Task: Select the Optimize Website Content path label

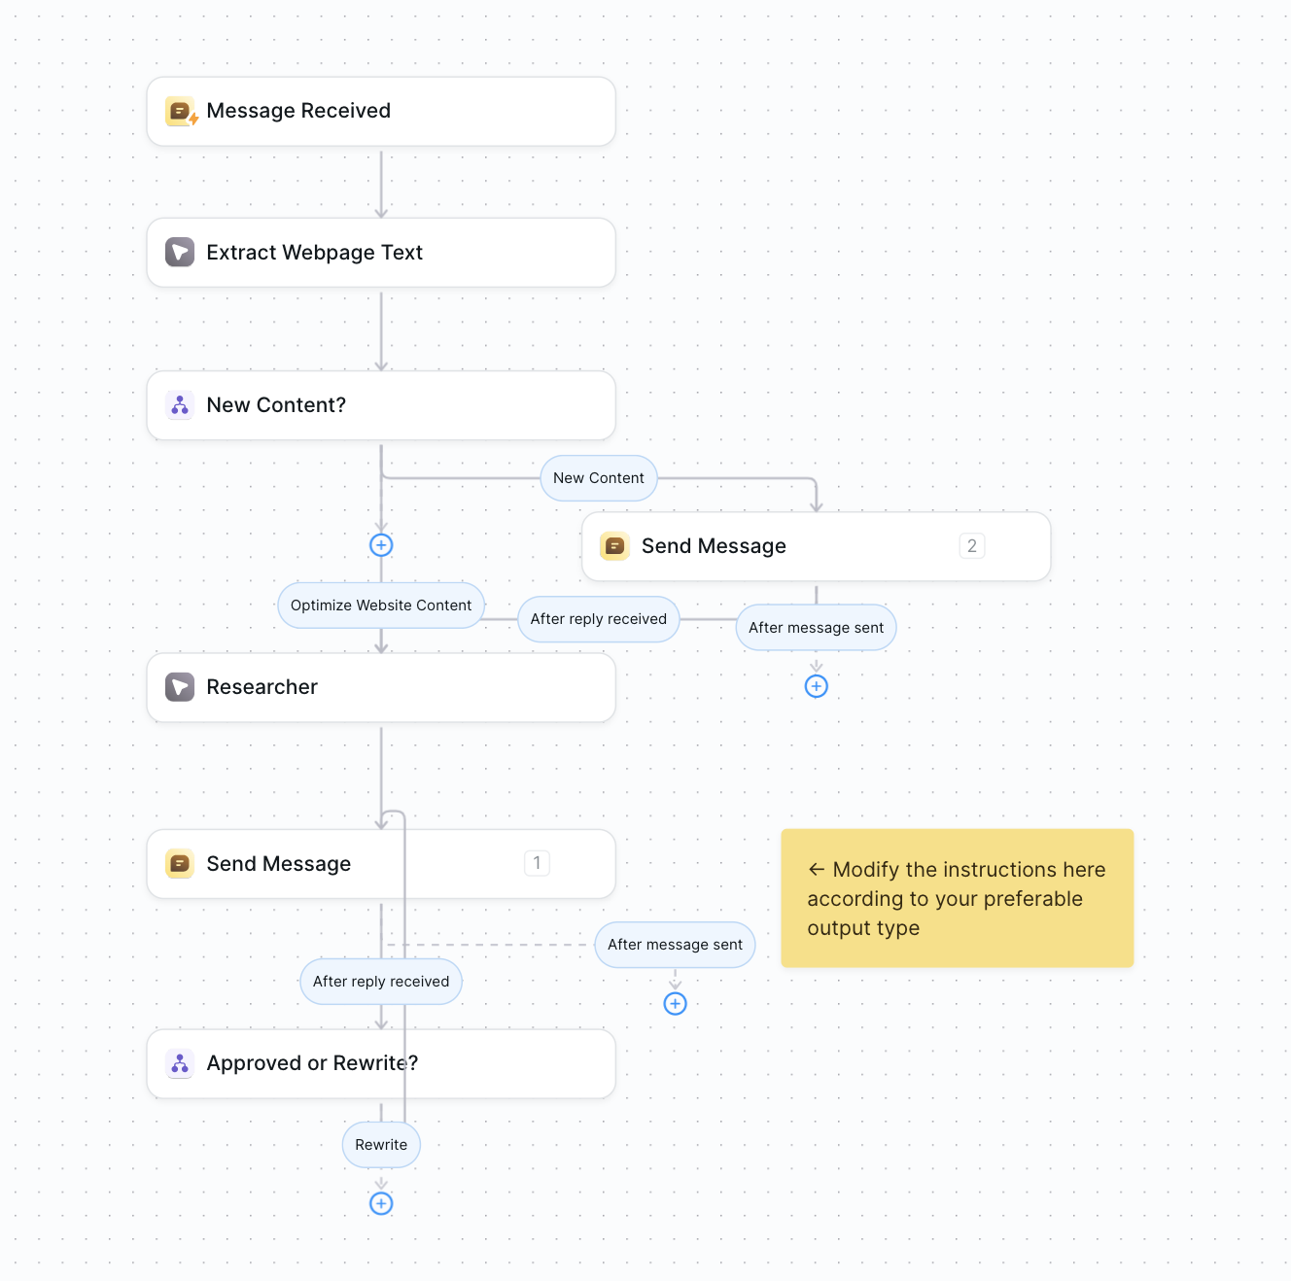Action: (380, 605)
